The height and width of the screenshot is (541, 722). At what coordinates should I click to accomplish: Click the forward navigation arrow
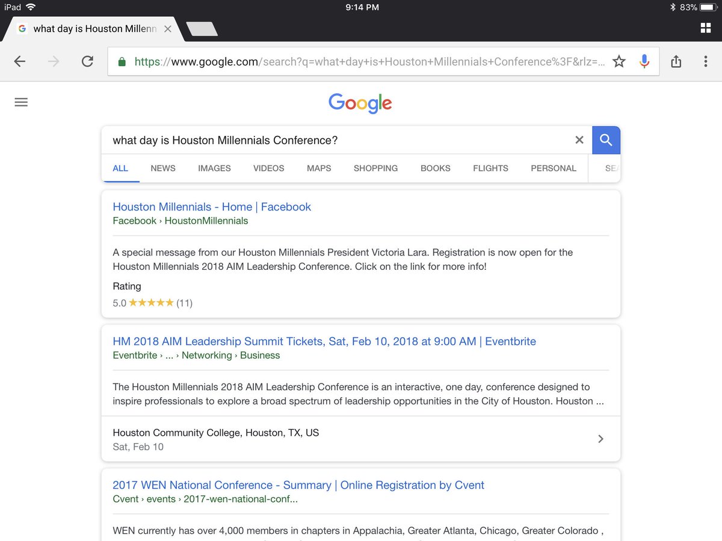[x=54, y=61]
